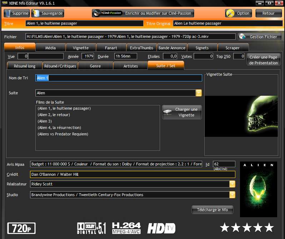Open the Fanart tab
The width and height of the screenshot is (285, 239).
click(111, 48)
